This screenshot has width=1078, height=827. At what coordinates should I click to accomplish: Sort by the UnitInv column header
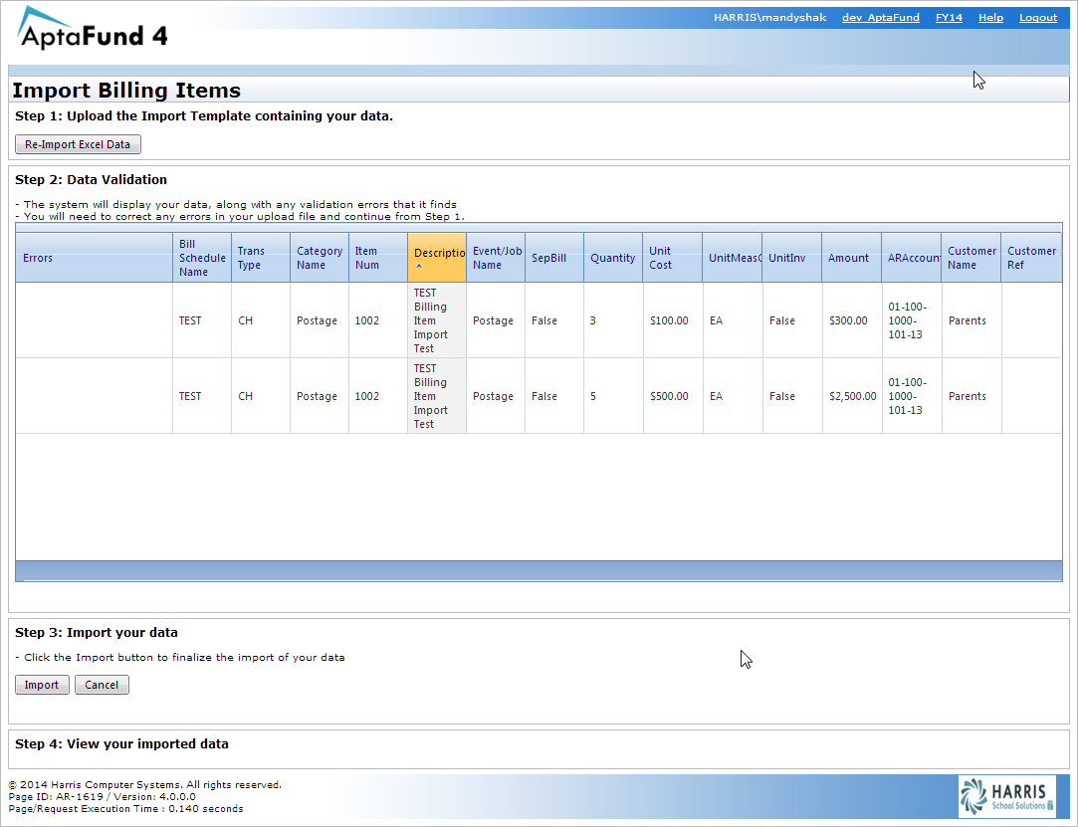click(x=792, y=258)
